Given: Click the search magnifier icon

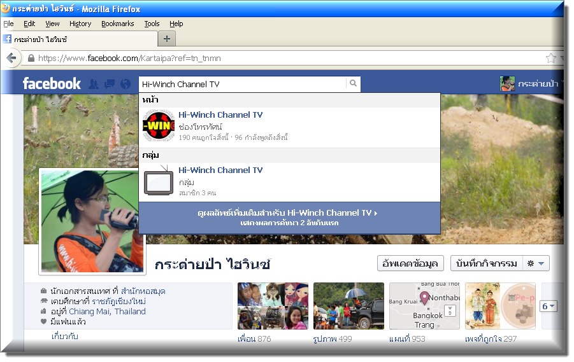Looking at the screenshot, I should (353, 84).
